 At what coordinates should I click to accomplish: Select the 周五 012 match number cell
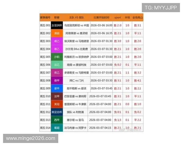(45, 112)
